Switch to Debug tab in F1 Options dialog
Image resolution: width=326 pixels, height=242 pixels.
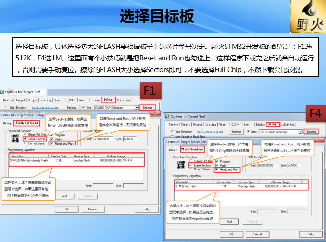(108, 100)
